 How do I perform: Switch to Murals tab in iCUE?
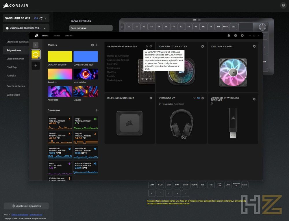coord(69,36)
